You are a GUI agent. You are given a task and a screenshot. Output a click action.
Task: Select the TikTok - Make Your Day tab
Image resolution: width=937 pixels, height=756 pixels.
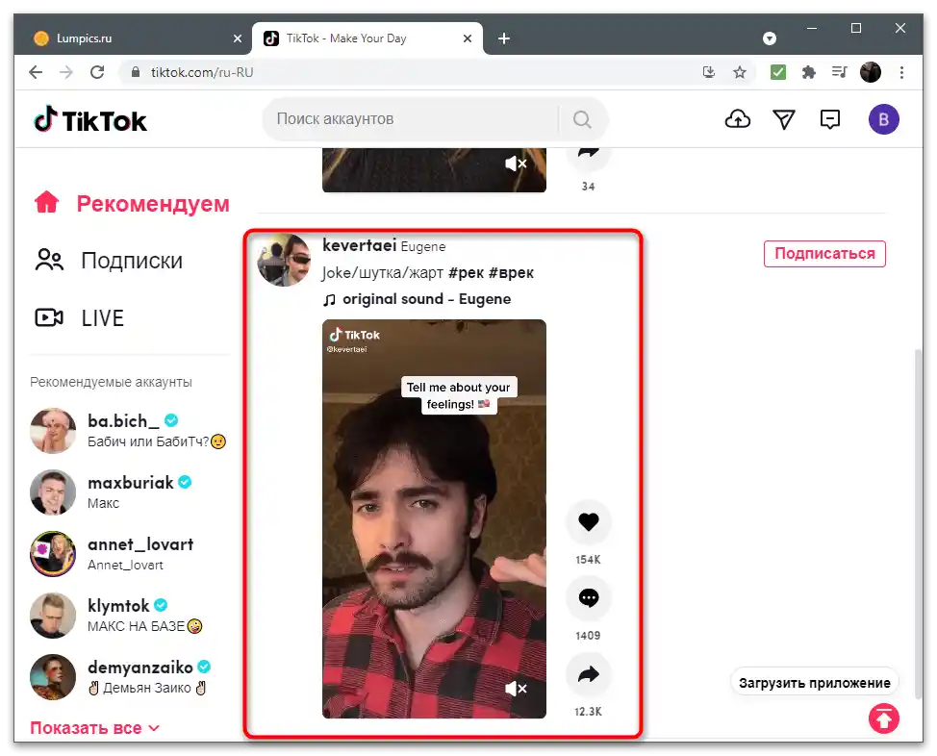367,38
